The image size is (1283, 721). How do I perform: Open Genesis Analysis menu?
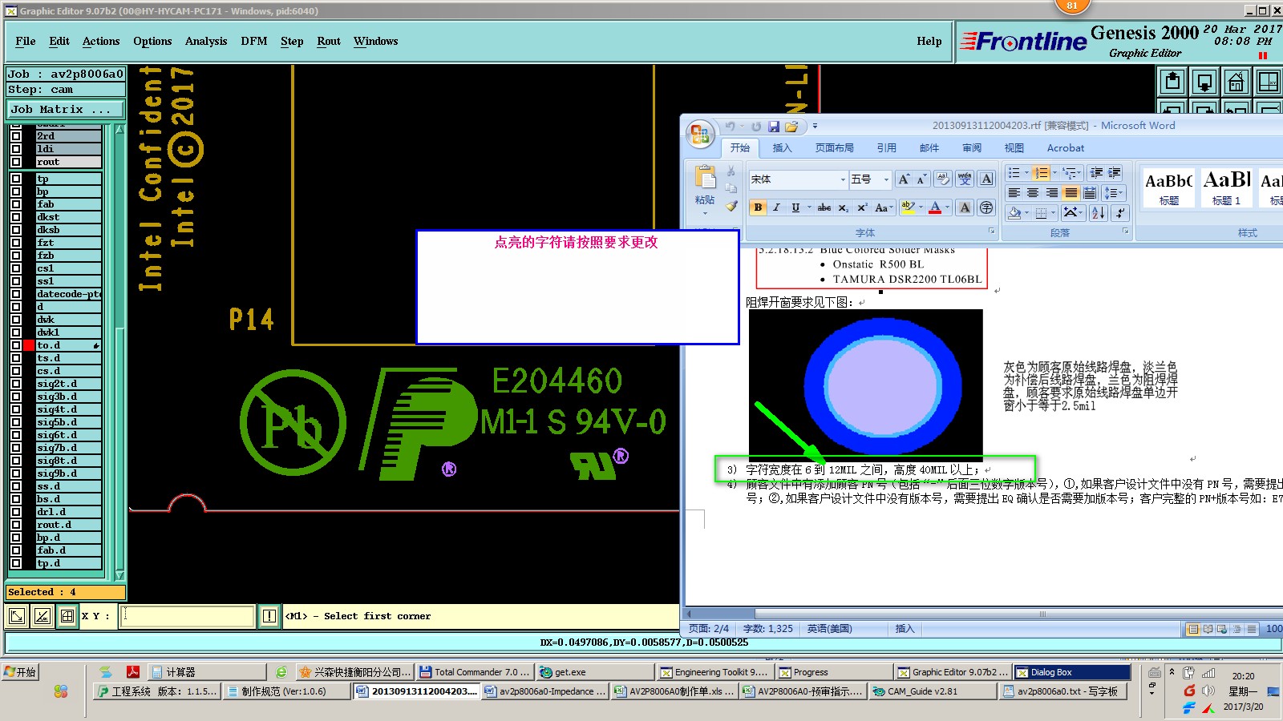(206, 42)
